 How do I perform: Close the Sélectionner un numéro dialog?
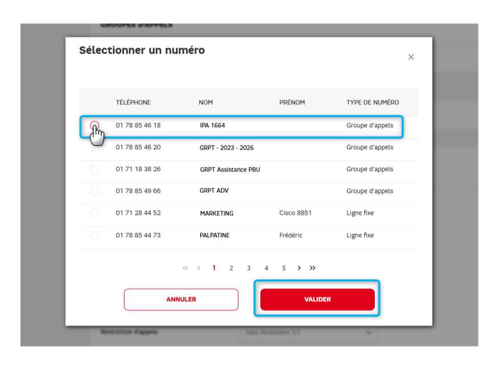click(411, 57)
